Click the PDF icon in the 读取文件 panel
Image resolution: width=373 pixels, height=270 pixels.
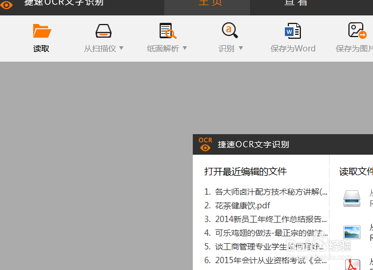(352, 264)
